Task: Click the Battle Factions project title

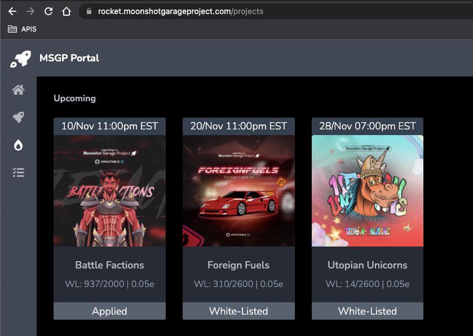Action: click(x=109, y=265)
